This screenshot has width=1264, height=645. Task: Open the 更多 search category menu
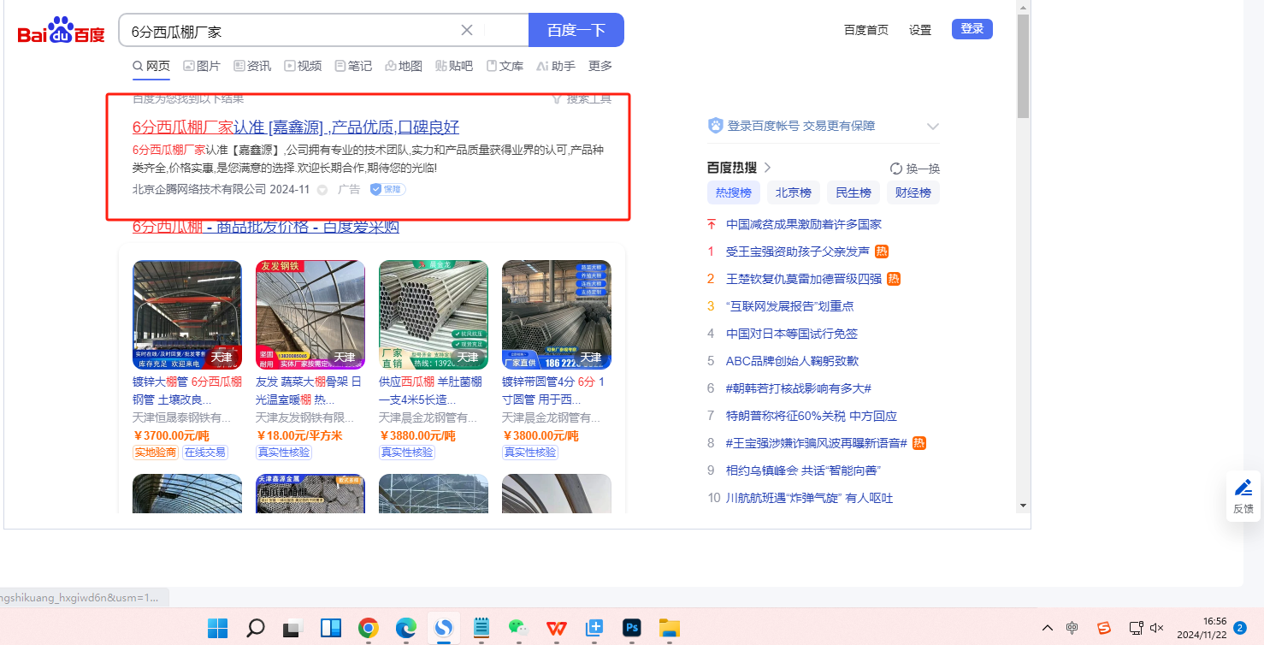pyautogui.click(x=600, y=66)
